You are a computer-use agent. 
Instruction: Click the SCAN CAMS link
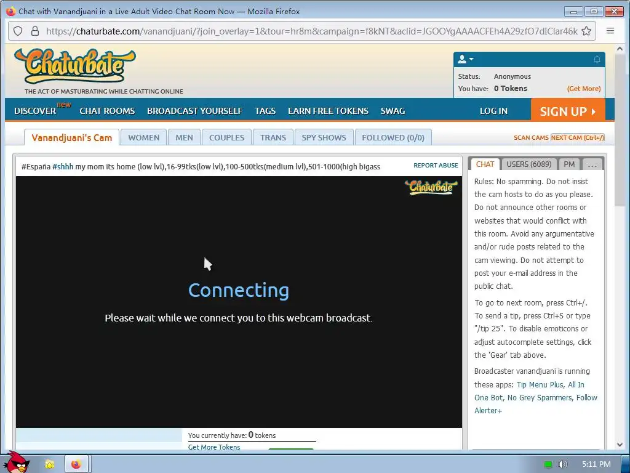pos(531,137)
